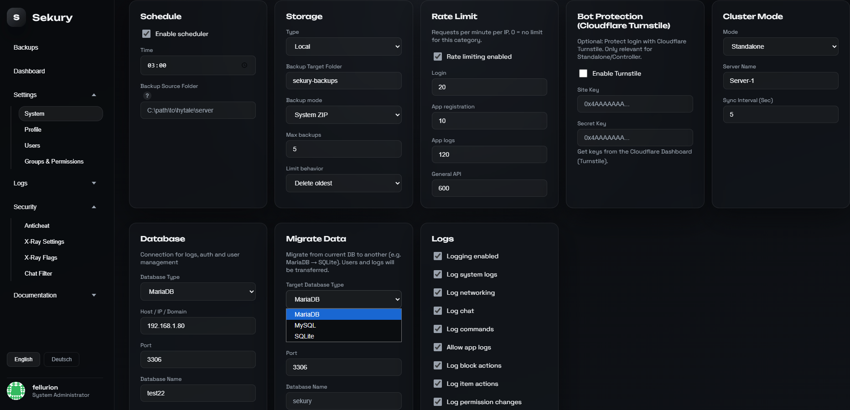Click the Backup Source Folder help icon
This screenshot has height=410, width=850.
point(147,96)
